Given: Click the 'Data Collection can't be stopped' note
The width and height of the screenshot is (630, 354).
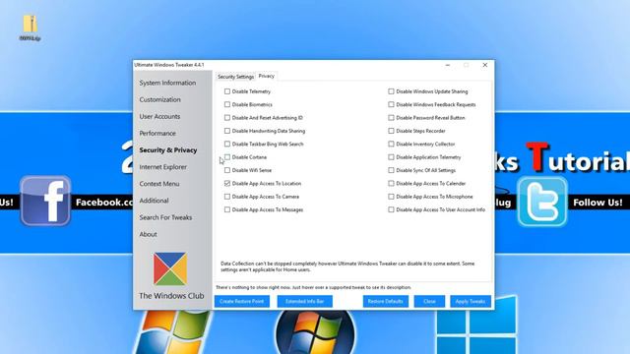Looking at the screenshot, I should click(347, 266).
